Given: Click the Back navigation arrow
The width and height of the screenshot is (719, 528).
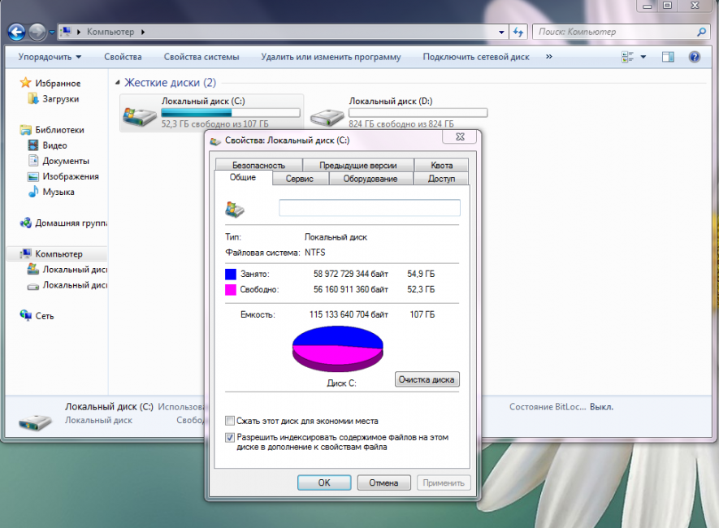Looking at the screenshot, I should pos(16,32).
